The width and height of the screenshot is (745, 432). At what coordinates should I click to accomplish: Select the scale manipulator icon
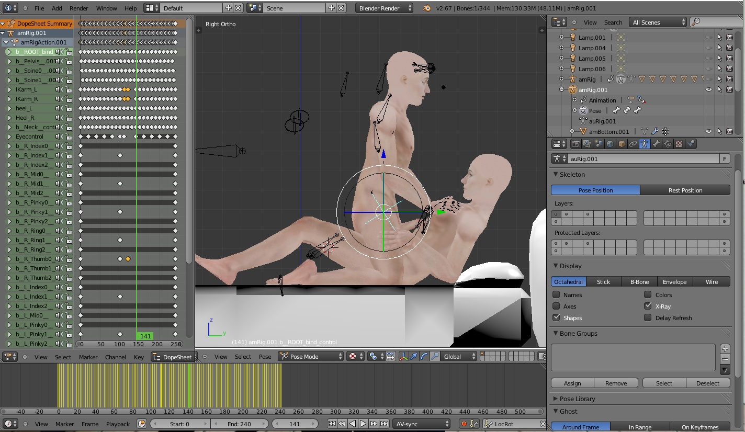pos(434,357)
